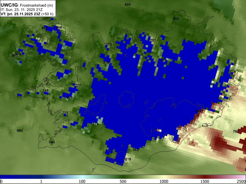Click the 231 value on the map
Viewport: 246px width, 184px height.
click(95, 124)
